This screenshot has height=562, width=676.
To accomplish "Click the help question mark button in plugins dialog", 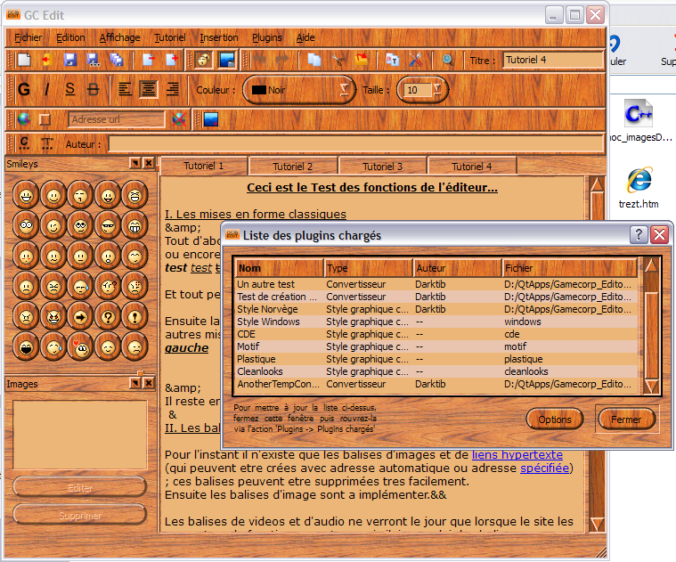I will point(639,234).
